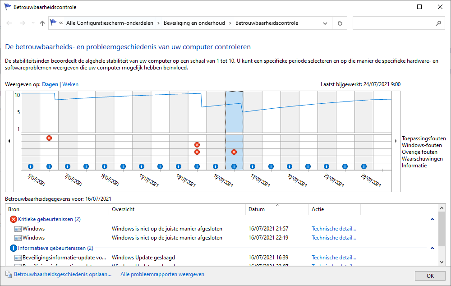Click the other-failures error icon on 16/07/2021
Viewport: 451px width, 286px height.
234,152
